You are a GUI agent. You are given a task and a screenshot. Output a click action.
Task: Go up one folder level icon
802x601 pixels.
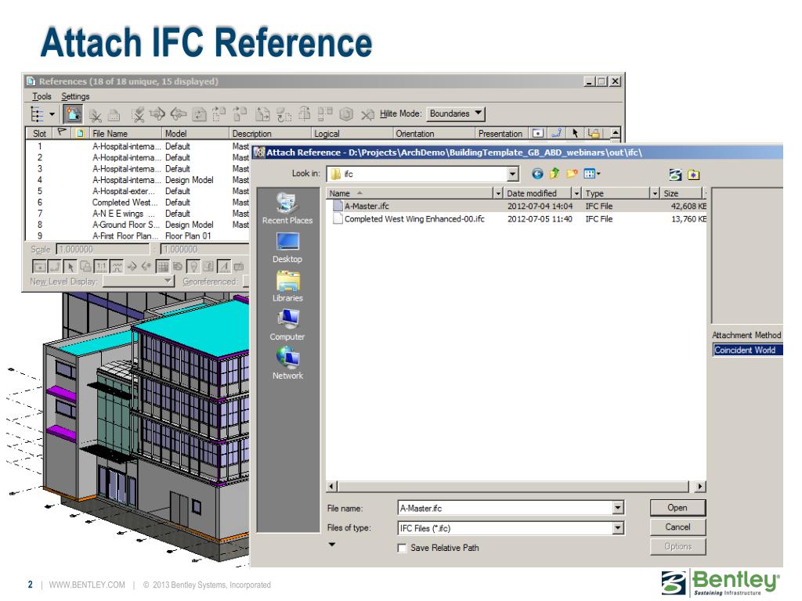(555, 174)
